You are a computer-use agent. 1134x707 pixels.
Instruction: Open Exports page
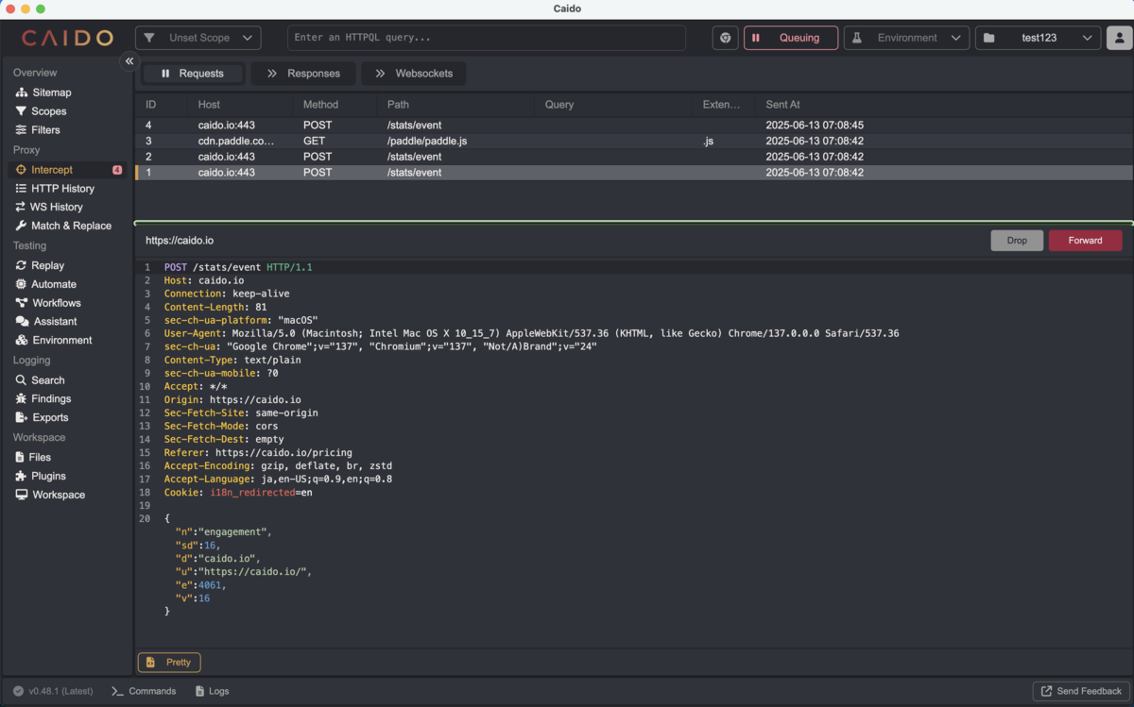tap(43, 417)
